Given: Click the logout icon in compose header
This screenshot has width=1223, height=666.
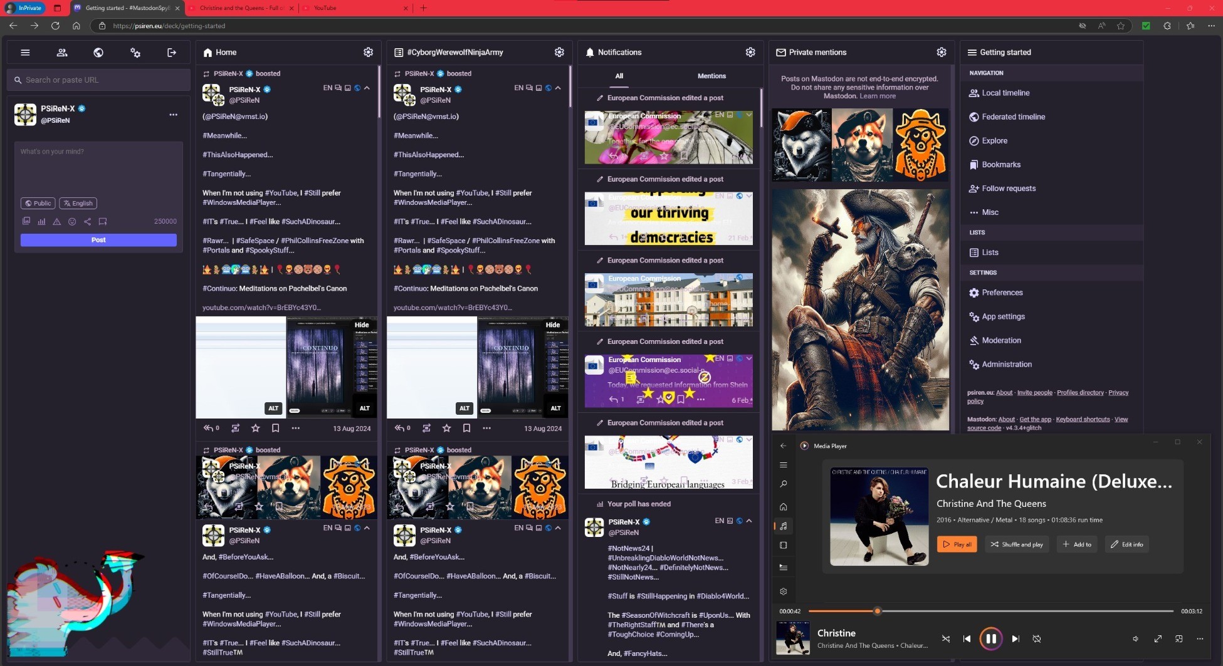Looking at the screenshot, I should pos(172,53).
